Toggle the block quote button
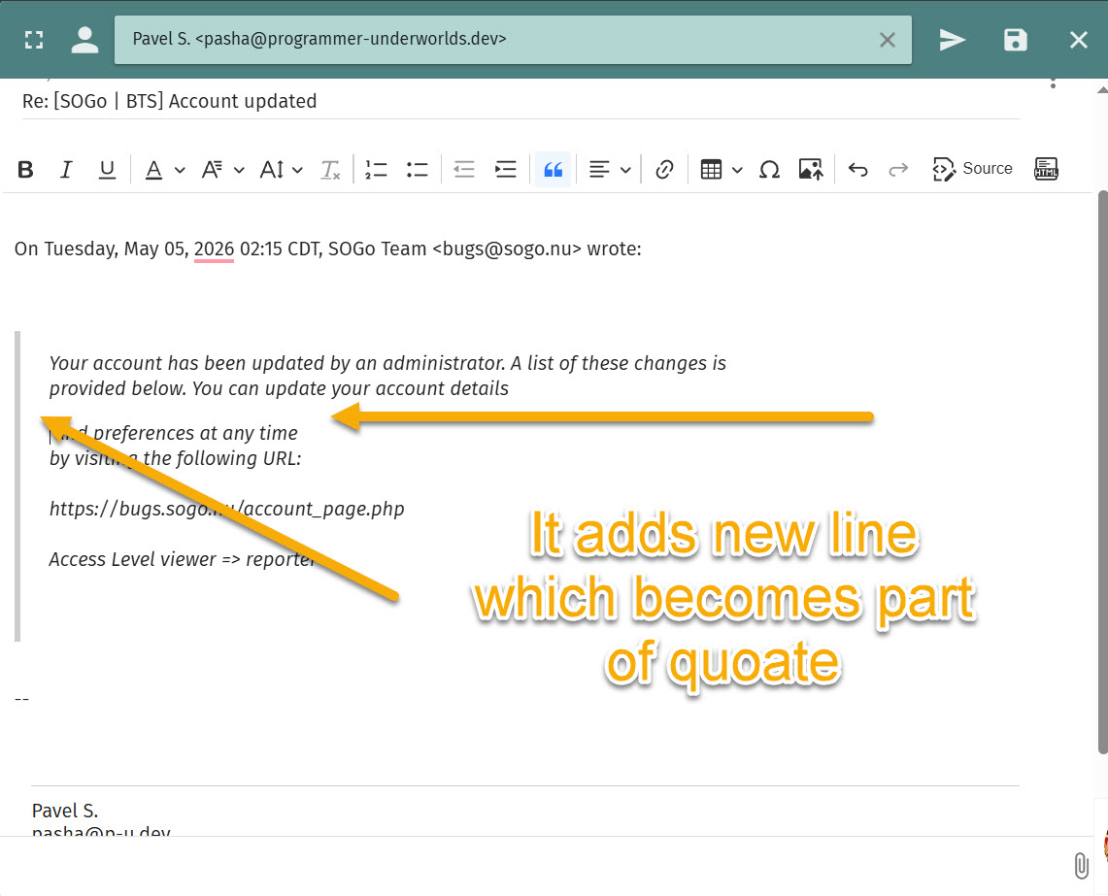The height and width of the screenshot is (896, 1108). click(553, 170)
